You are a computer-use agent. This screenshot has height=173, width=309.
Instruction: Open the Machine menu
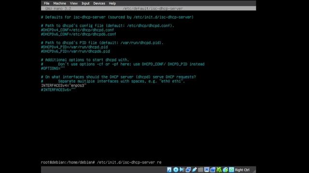59,3
